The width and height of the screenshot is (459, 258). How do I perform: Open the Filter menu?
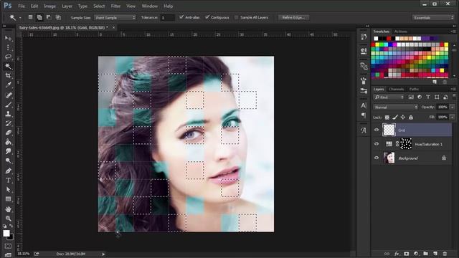115,6
